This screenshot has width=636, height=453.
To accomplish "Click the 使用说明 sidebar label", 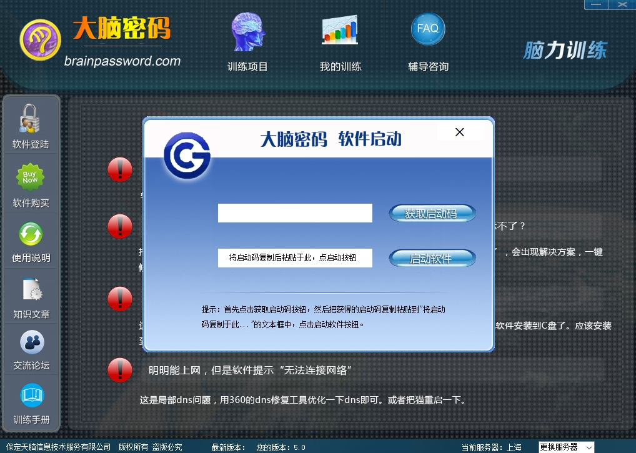I will [31, 258].
